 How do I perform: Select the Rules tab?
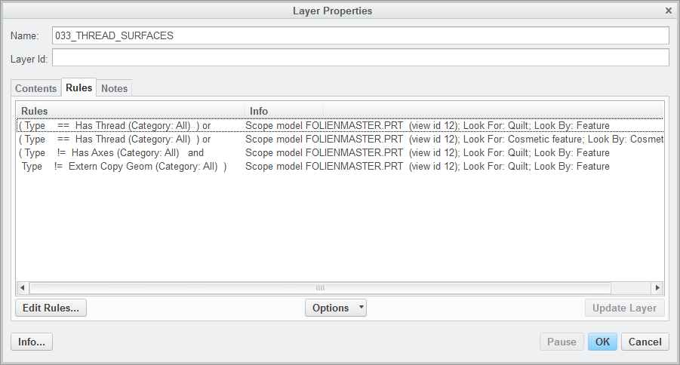[79, 87]
